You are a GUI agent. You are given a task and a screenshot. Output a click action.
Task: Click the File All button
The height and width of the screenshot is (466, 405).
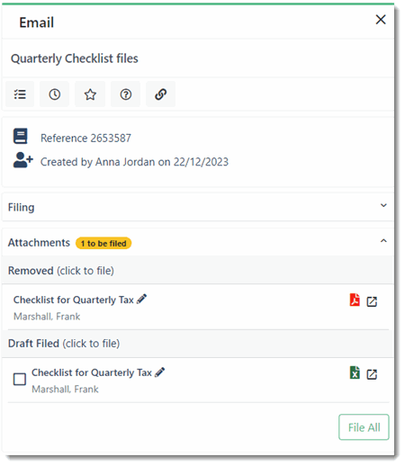coord(364,427)
